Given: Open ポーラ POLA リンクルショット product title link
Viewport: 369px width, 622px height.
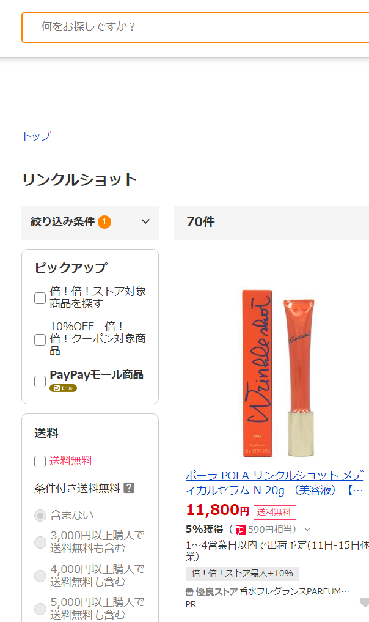Looking at the screenshot, I should [274, 483].
